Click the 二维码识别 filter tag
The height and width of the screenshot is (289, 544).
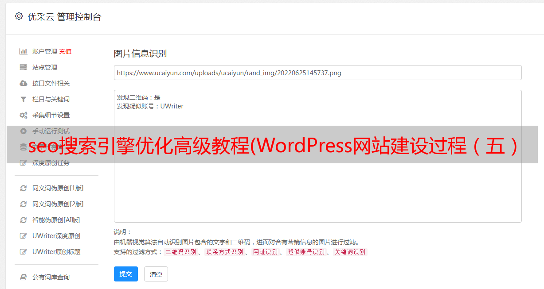(x=181, y=252)
